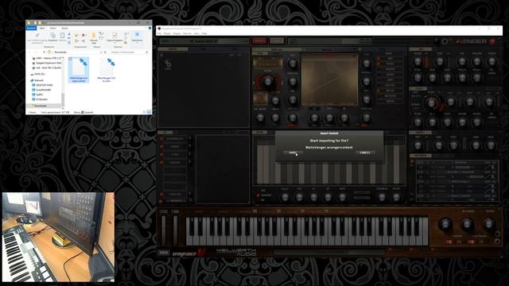The height and width of the screenshot is (286, 509).
Task: Click the hamburger list icon atop the oscillator panel
Action: point(161,55)
